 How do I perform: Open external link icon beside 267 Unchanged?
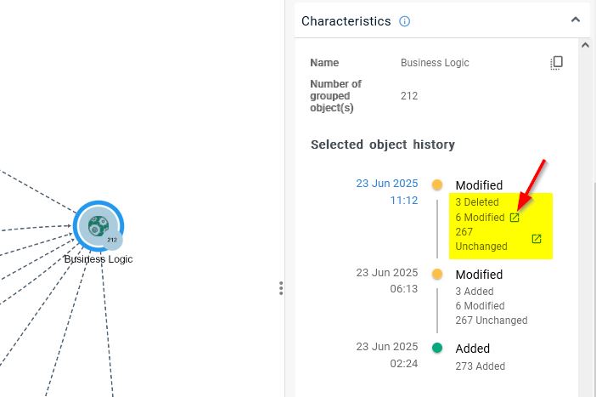537,239
